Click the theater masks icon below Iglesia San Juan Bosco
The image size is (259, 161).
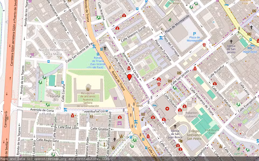pos(180,141)
